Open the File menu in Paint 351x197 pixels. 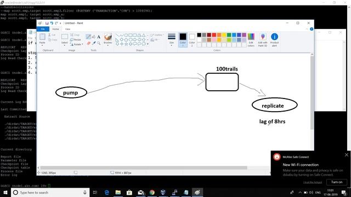point(43,29)
